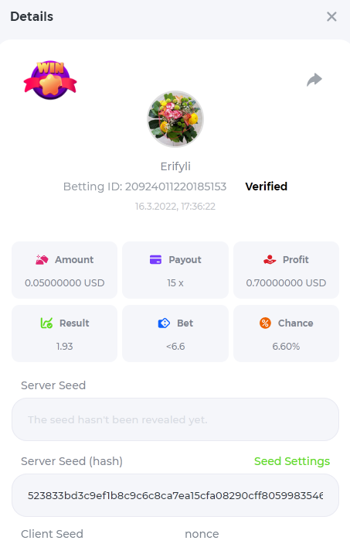Open Seed Settings link
The image size is (350, 544).
[292, 461]
